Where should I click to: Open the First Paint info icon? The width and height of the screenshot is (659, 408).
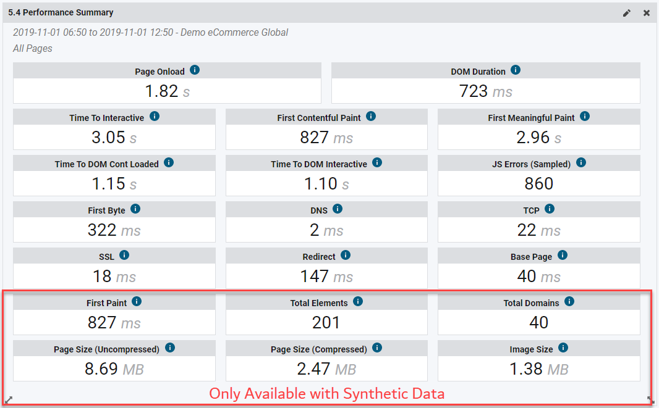[x=137, y=301]
